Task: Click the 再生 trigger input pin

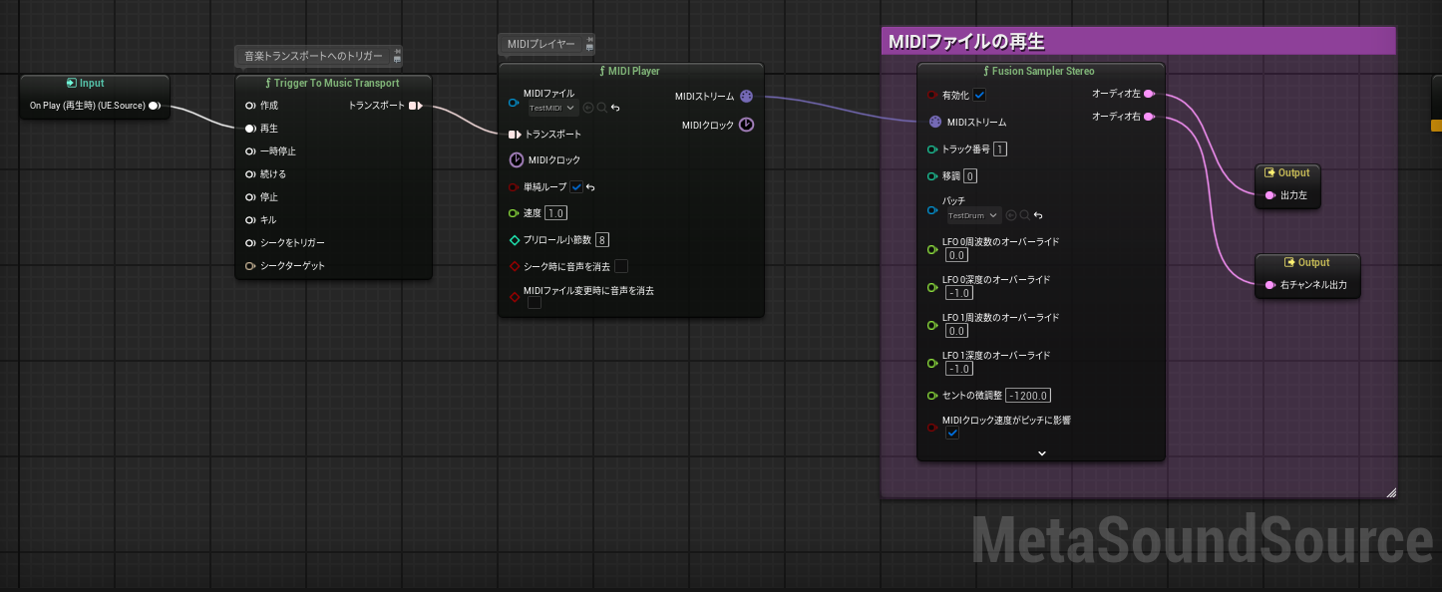Action: [250, 129]
